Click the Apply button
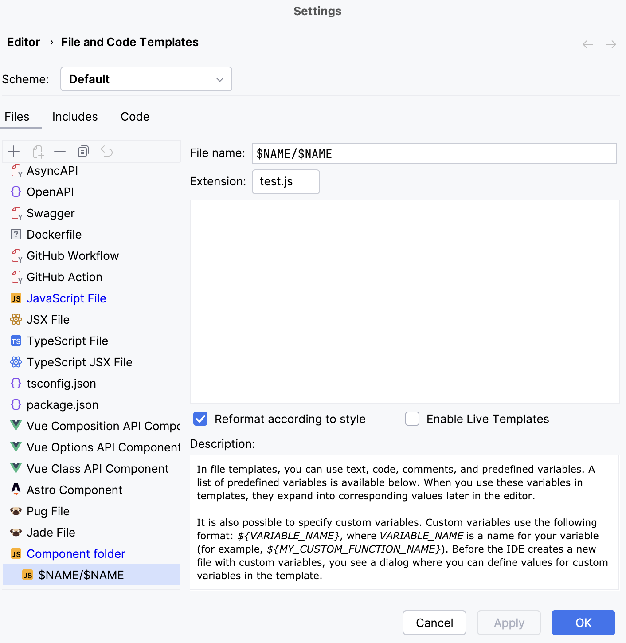Viewport: 626px width, 643px height. pos(509,623)
